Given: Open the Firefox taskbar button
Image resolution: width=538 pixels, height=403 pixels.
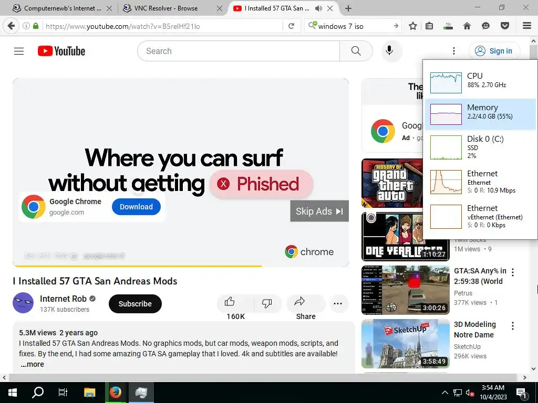Looking at the screenshot, I should pyautogui.click(x=116, y=393).
